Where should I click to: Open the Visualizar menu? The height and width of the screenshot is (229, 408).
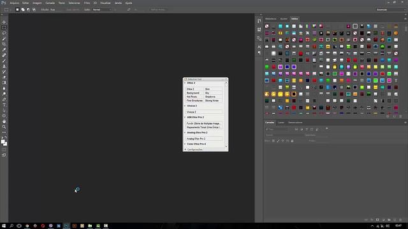(x=105, y=3)
